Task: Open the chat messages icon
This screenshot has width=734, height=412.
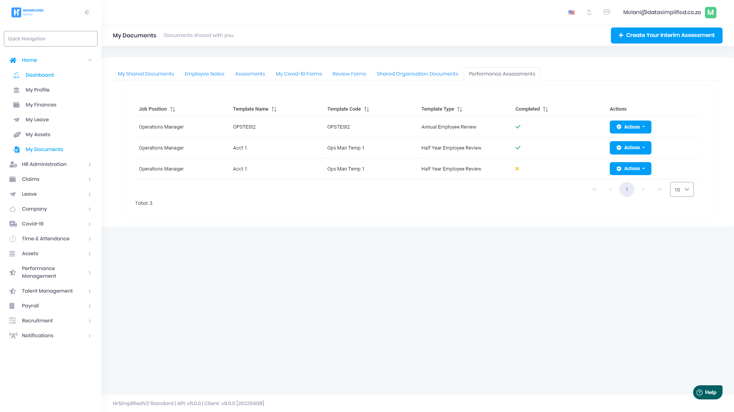Action: tap(607, 12)
